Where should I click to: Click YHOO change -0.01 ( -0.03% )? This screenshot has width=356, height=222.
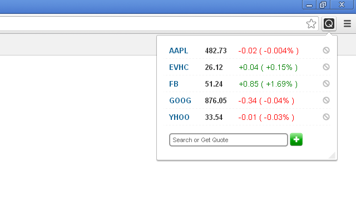[266, 117]
